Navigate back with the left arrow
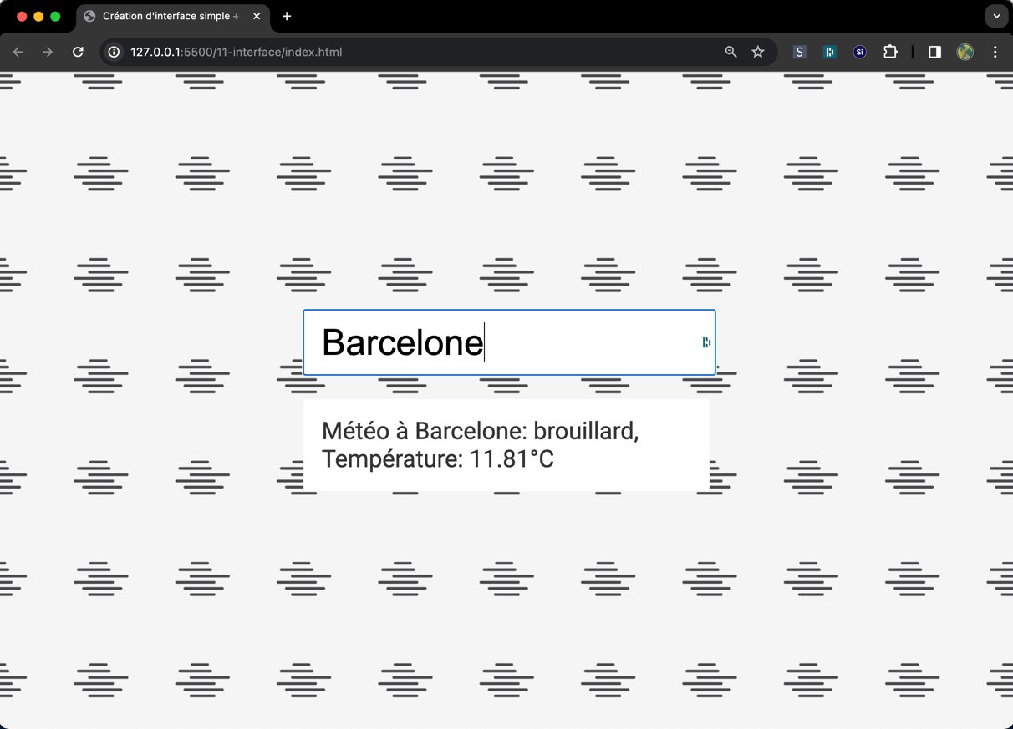 [18, 52]
